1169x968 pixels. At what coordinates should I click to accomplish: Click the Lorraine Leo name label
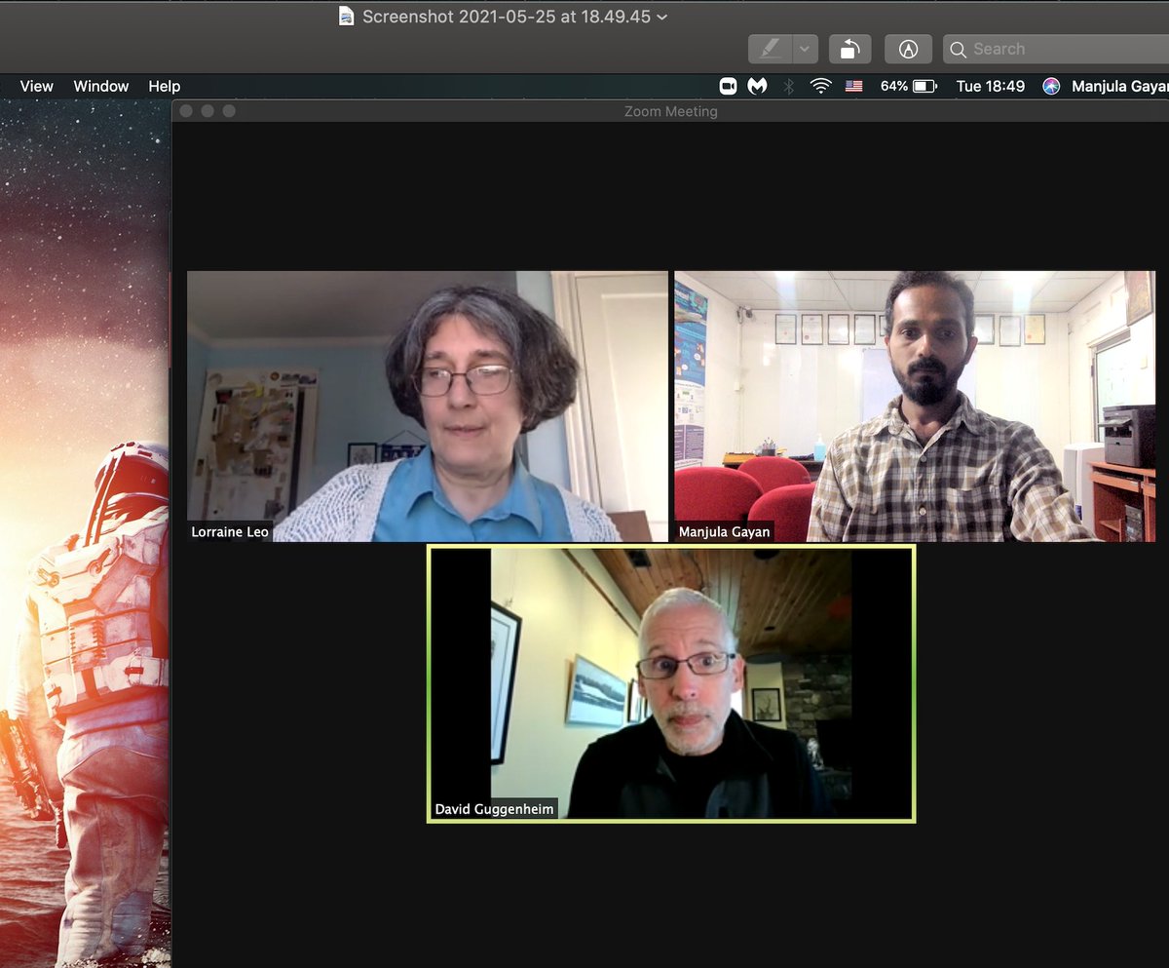click(230, 532)
